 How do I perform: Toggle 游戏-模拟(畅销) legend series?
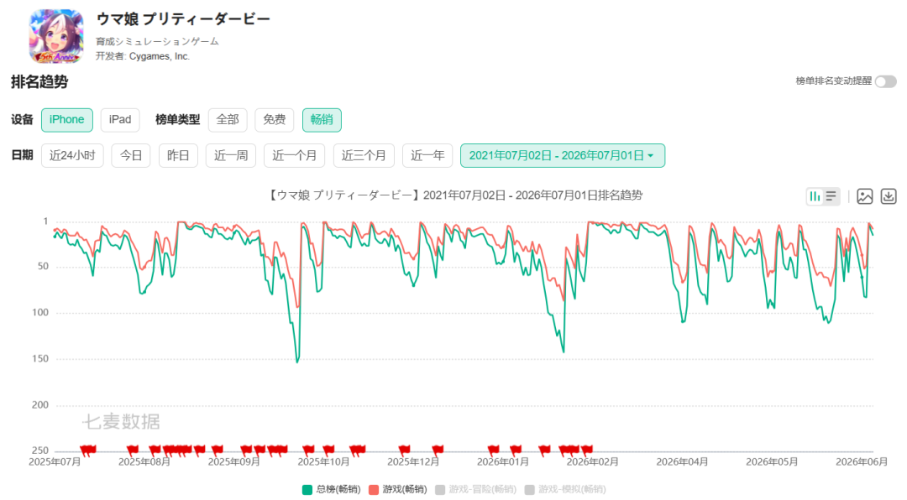coord(565,490)
